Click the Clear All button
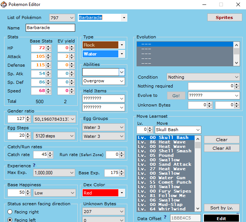 221,148
